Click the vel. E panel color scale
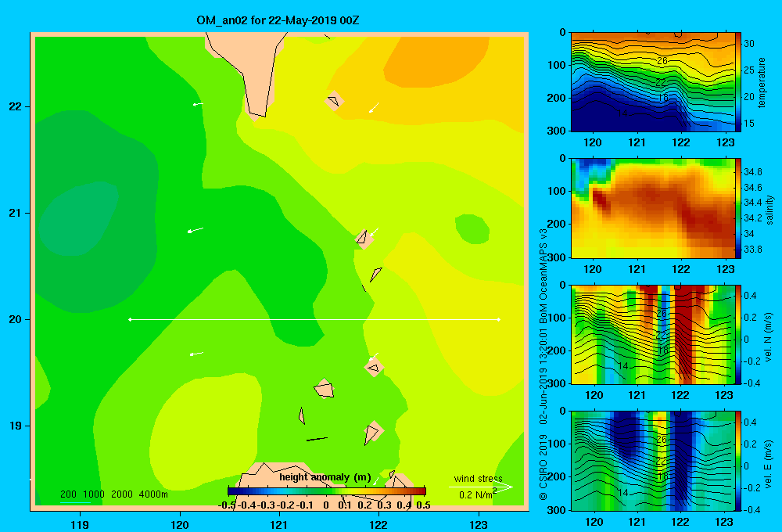The image size is (782, 532). [738, 461]
